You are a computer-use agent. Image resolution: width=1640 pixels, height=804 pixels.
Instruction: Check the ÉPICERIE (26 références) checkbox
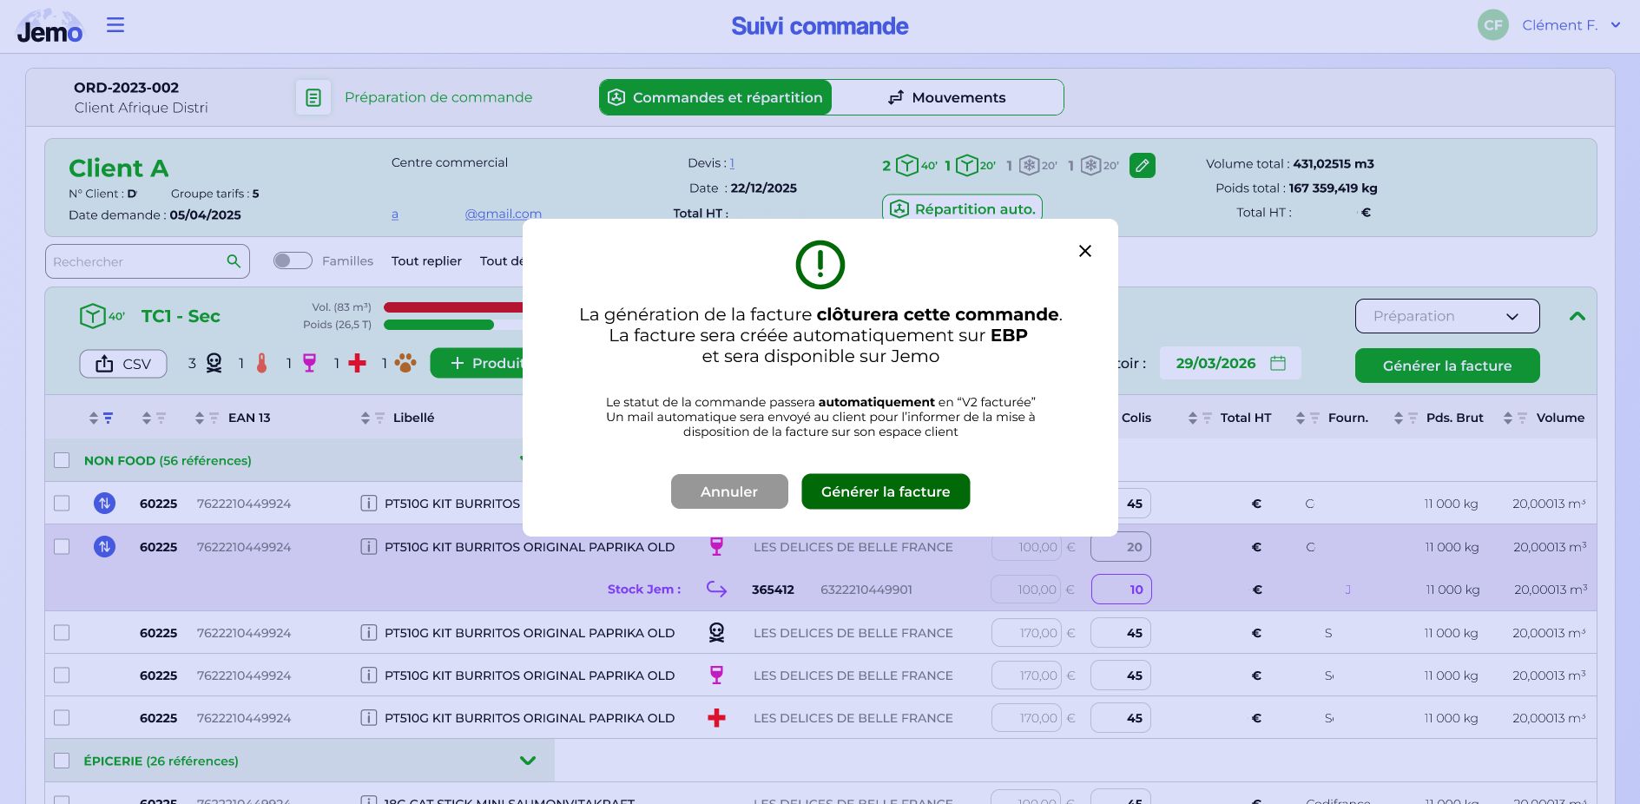click(62, 760)
